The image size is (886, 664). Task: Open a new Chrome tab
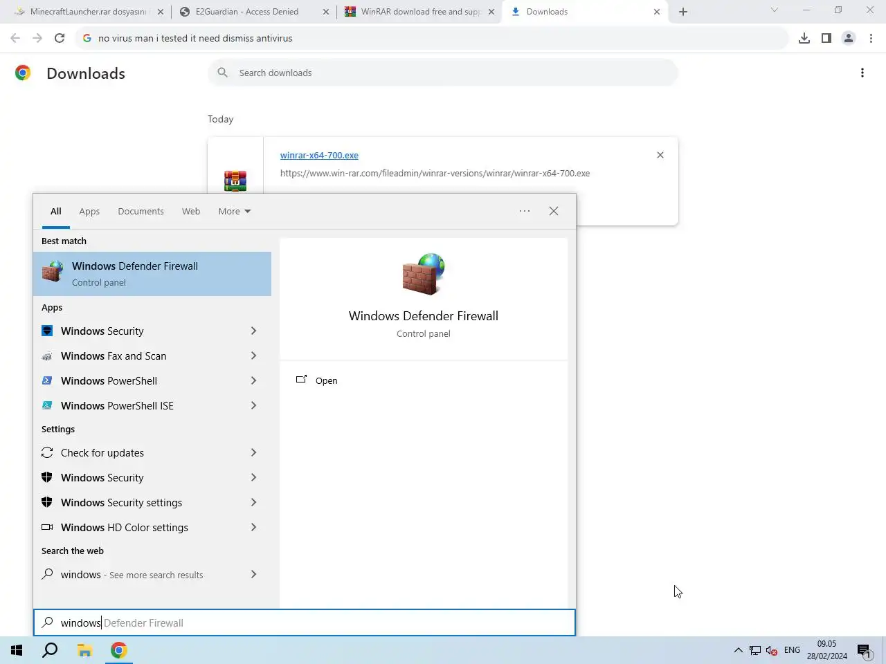coord(683,12)
